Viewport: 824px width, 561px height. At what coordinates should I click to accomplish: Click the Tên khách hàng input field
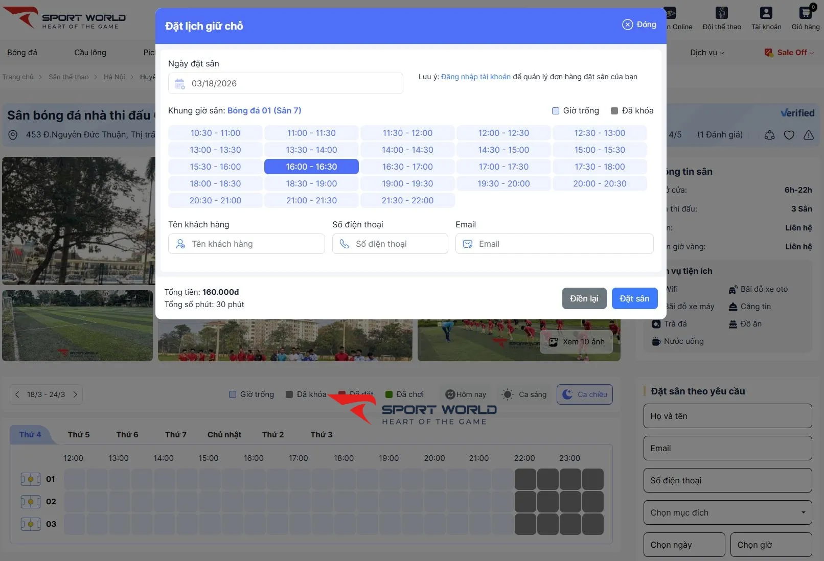[x=246, y=244]
